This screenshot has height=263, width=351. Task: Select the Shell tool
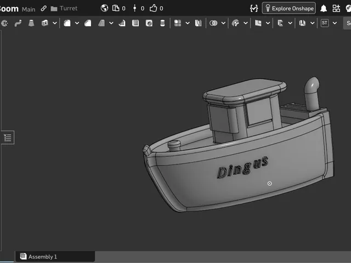[x=135, y=23]
